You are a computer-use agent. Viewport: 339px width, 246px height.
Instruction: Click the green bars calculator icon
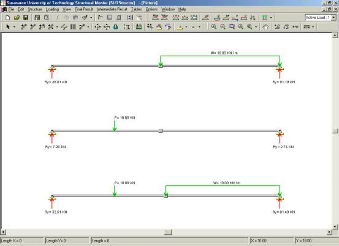(139, 27)
